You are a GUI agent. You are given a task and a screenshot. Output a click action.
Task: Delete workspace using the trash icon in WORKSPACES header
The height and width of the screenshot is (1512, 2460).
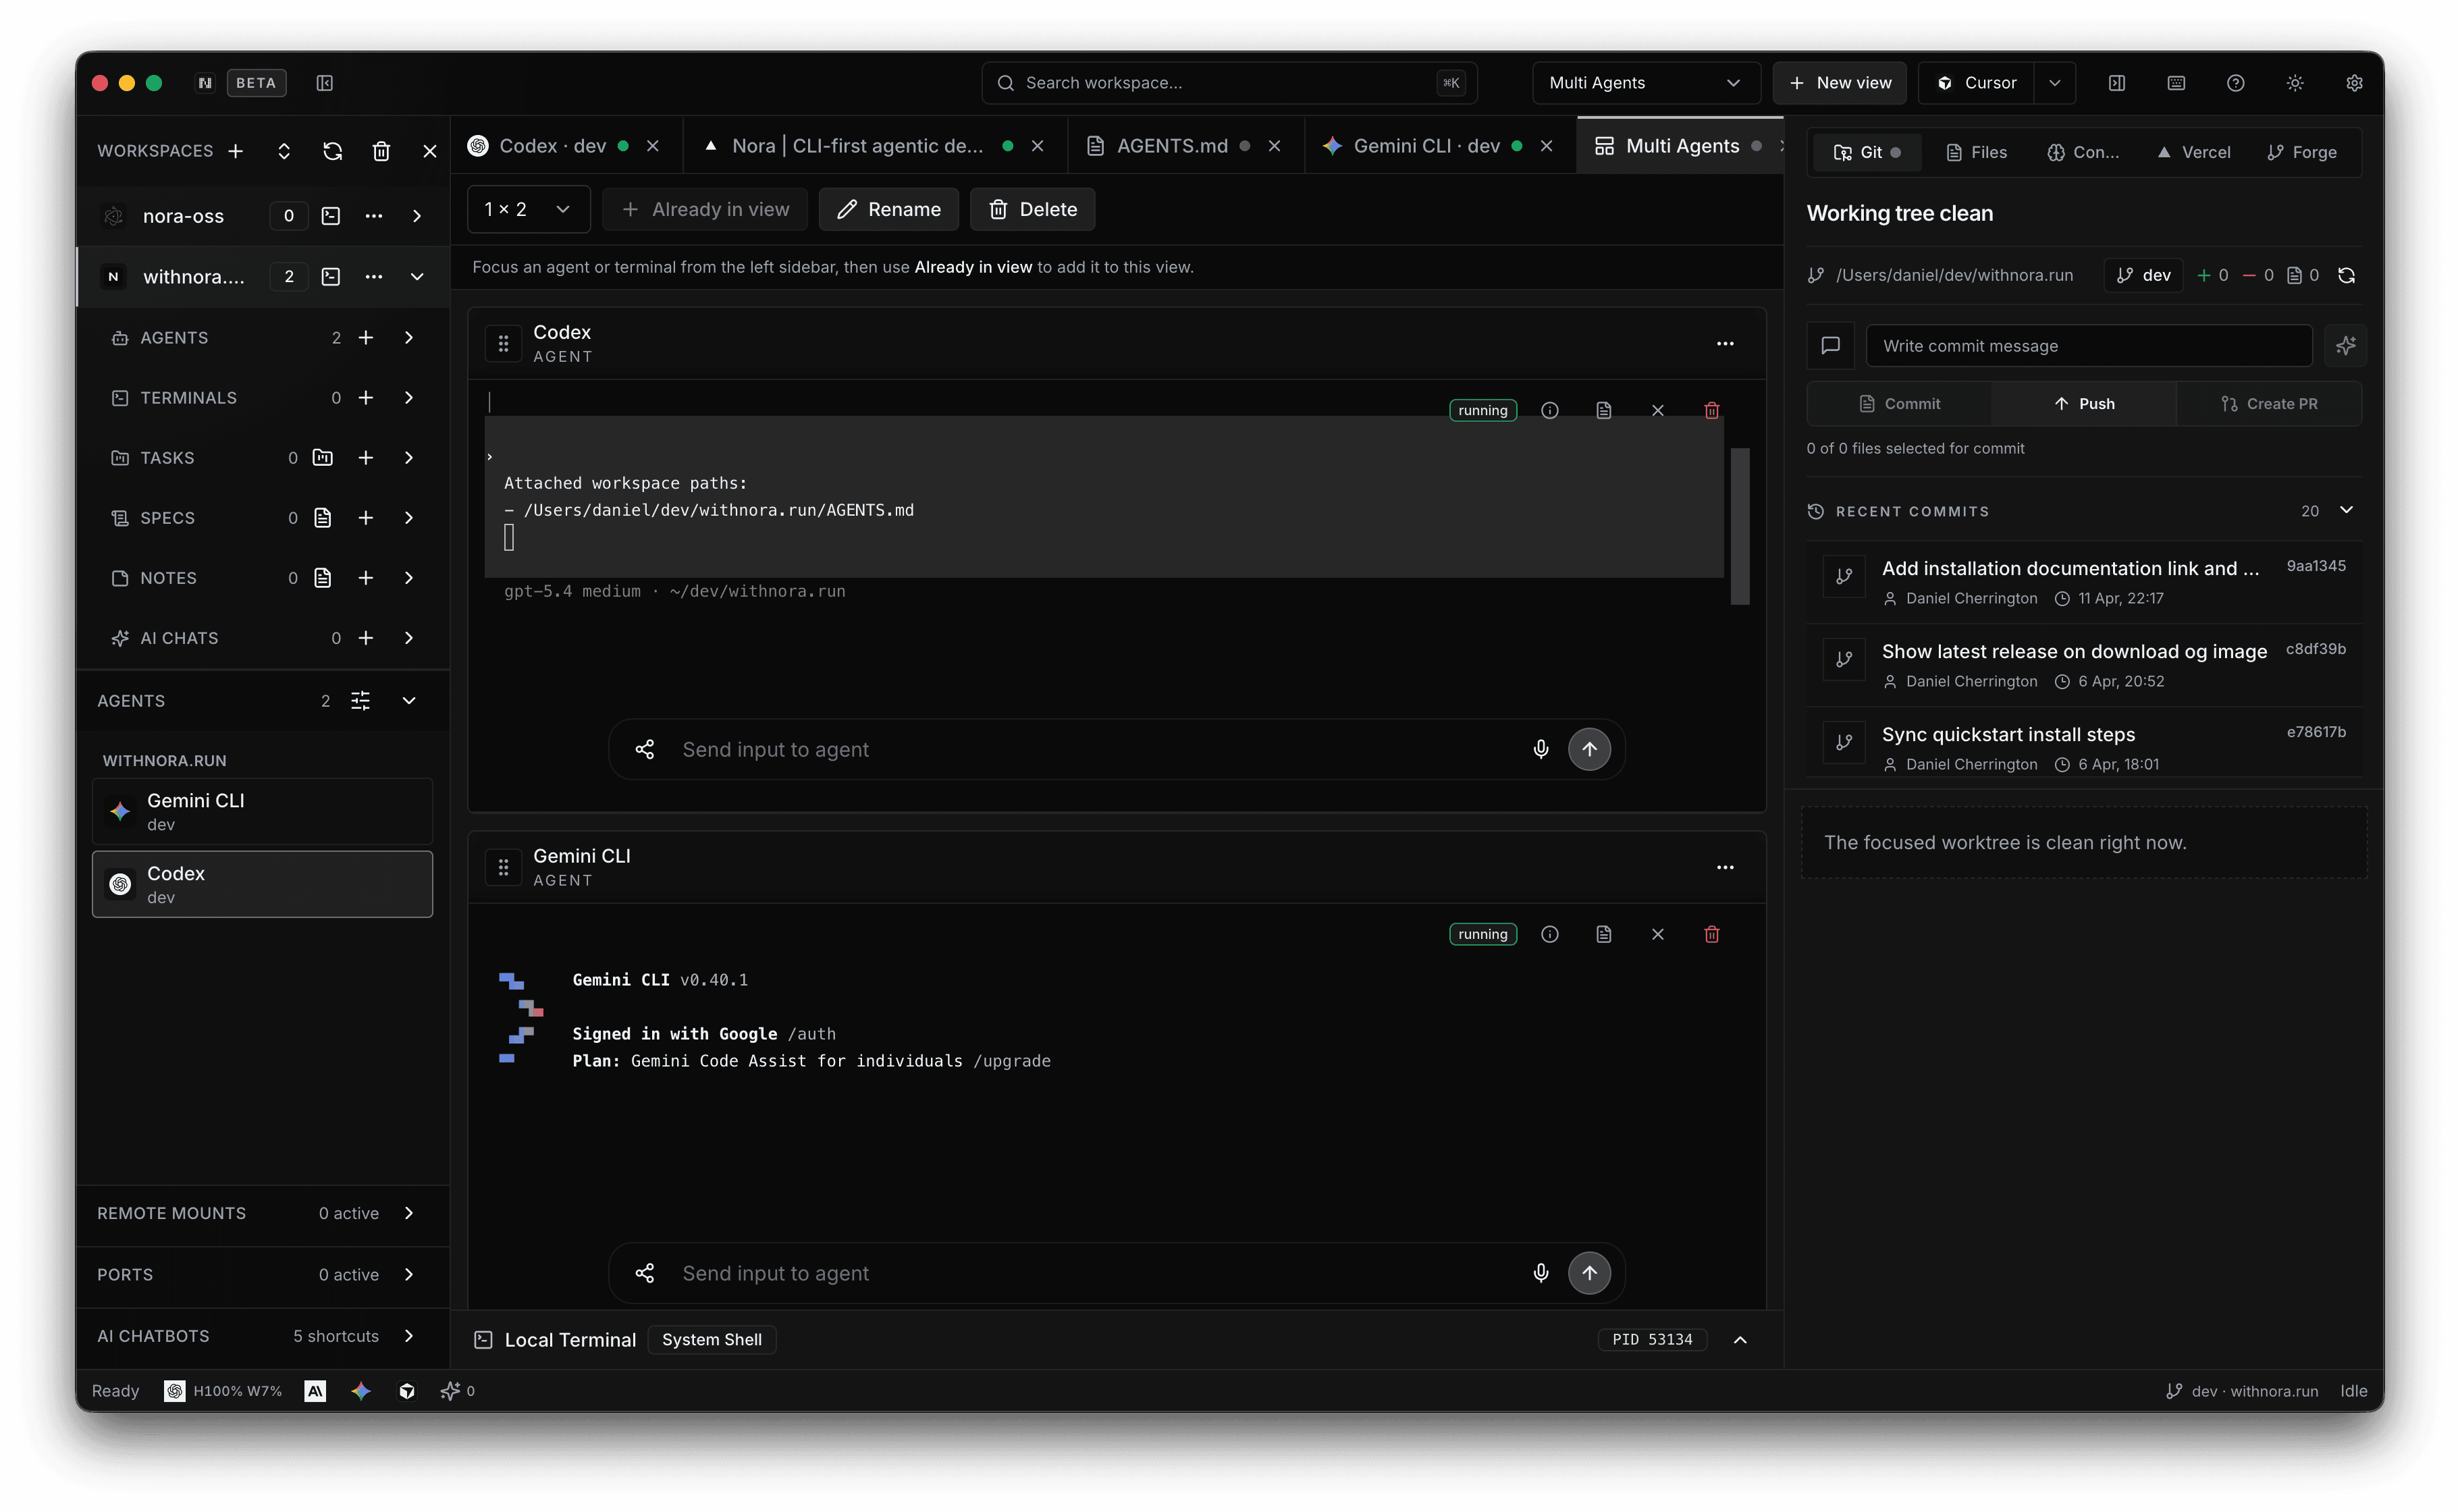[381, 151]
